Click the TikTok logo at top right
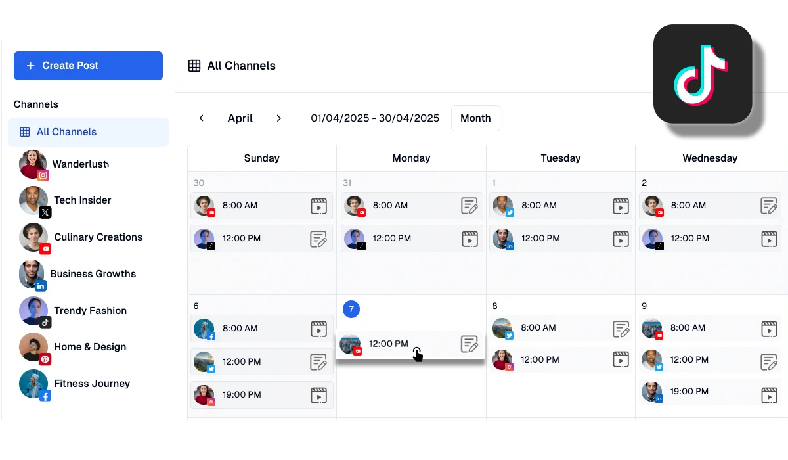The image size is (788, 460). (x=703, y=74)
